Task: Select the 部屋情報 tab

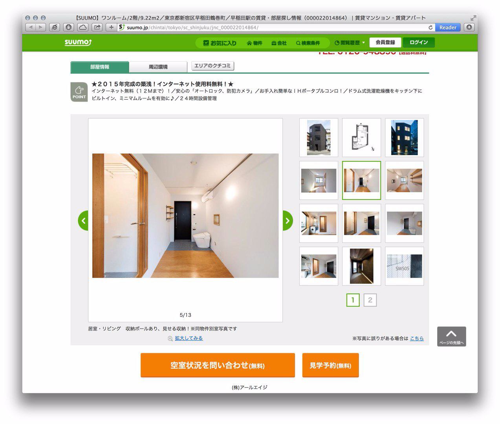Action: point(100,67)
